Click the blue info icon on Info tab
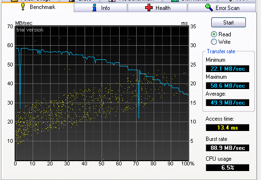Image resolution: width=261 pixels, height=180 pixels. pyautogui.click(x=95, y=8)
